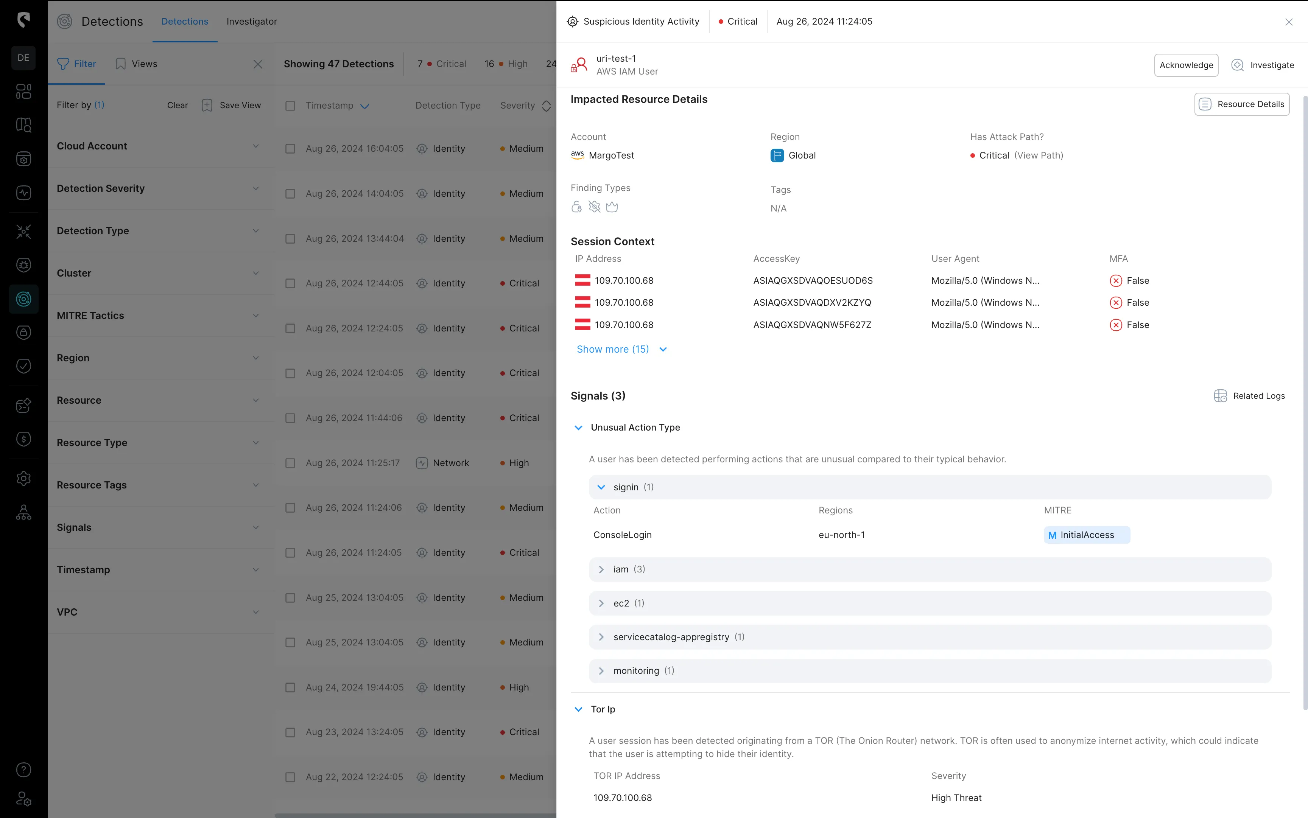
Task: Open Resource Details button
Action: click(1241, 104)
